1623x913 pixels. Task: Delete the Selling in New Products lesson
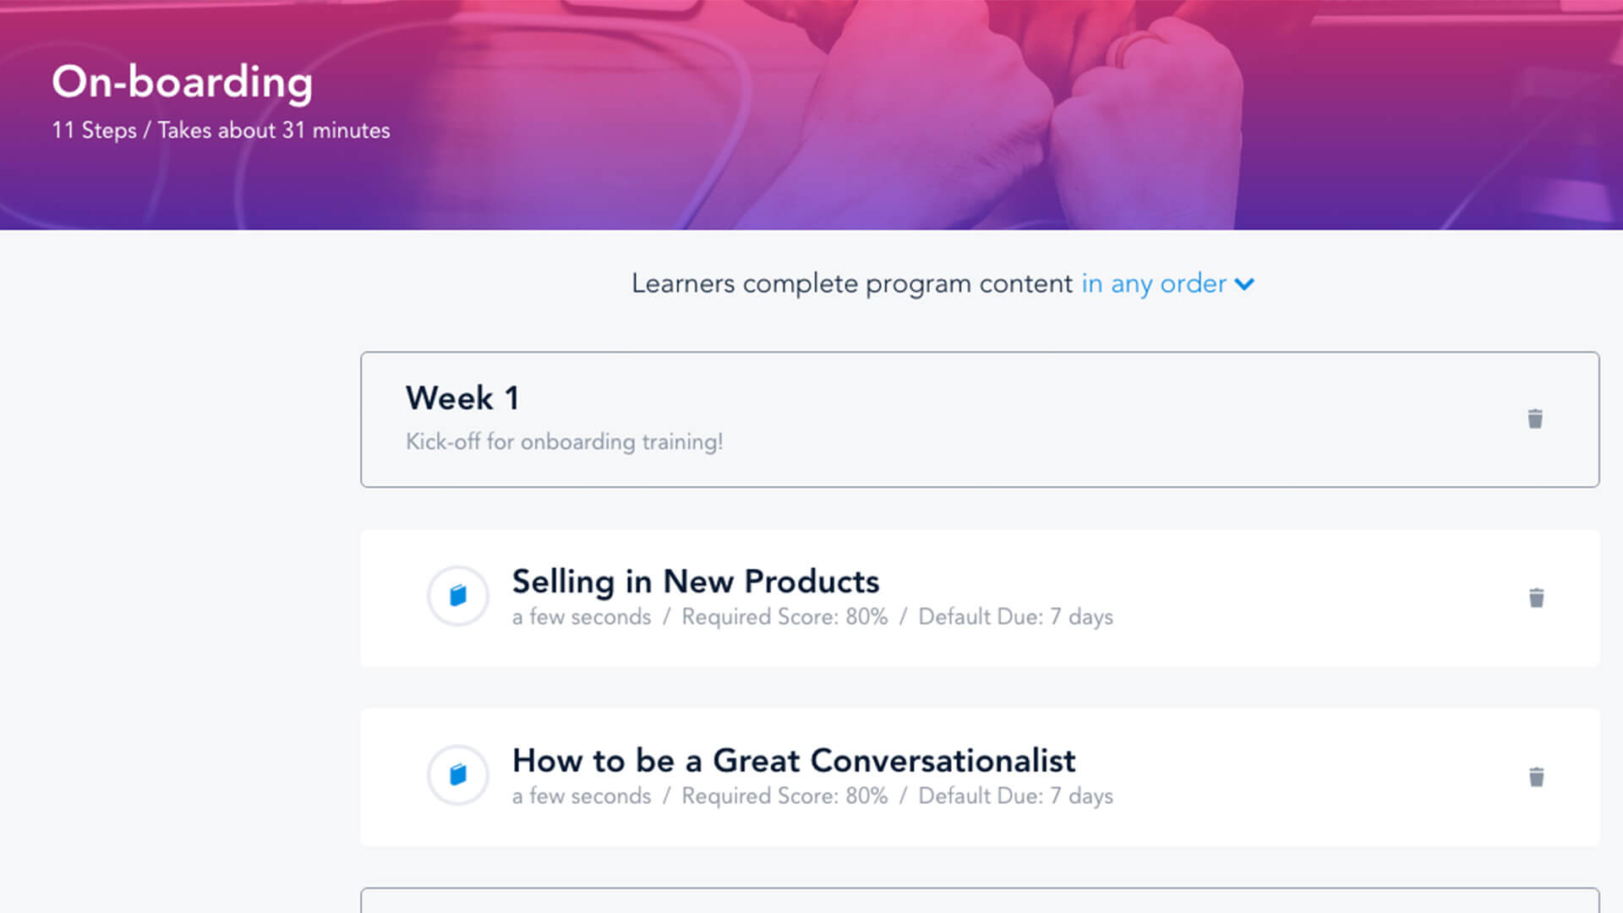(1536, 598)
